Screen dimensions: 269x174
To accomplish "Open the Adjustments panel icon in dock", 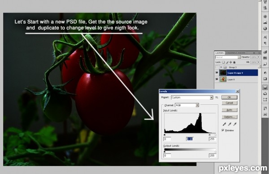I will click(265, 73).
